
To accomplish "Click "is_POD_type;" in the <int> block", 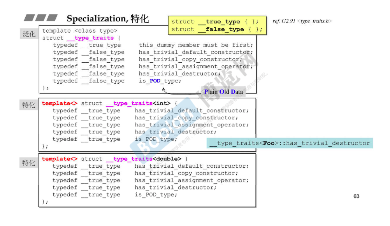I will tap(156, 139).
